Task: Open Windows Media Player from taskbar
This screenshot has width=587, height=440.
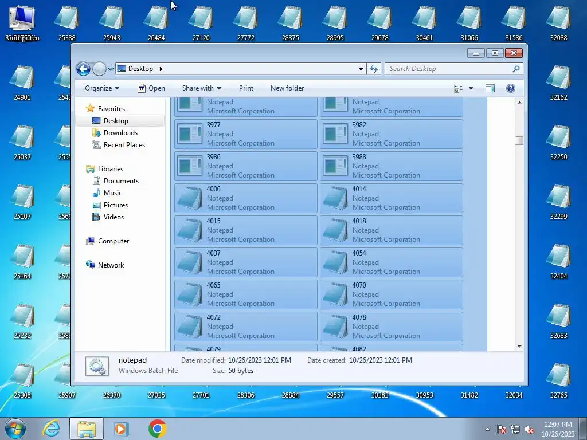Action: tap(121, 429)
